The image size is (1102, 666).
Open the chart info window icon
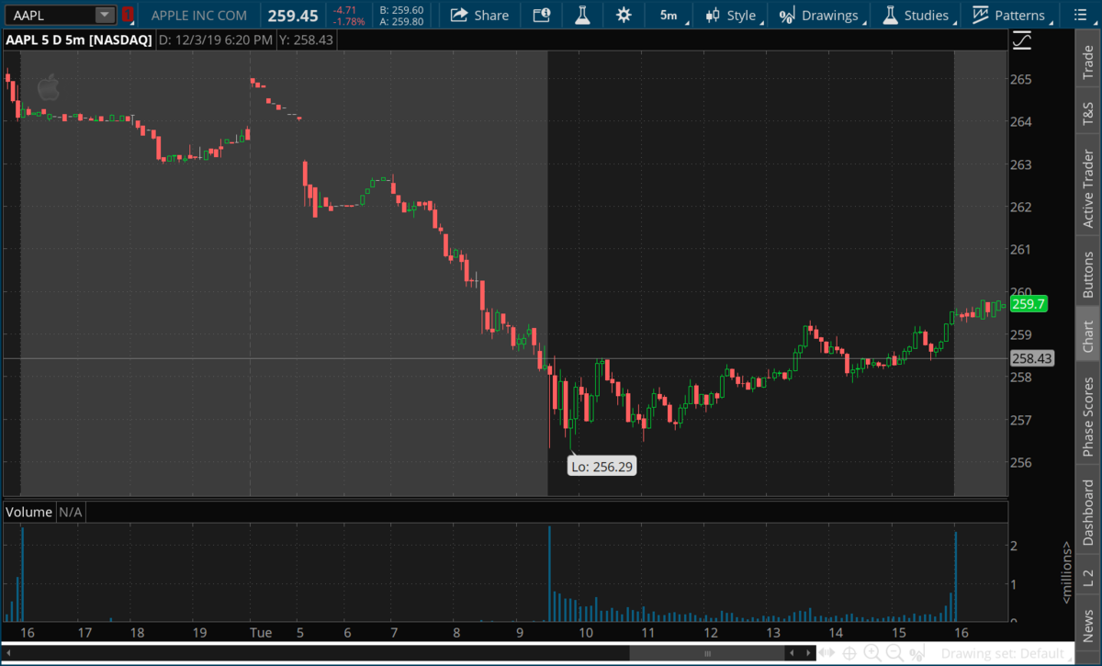click(x=541, y=15)
